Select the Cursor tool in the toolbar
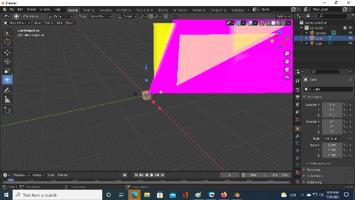 pos(7,42)
